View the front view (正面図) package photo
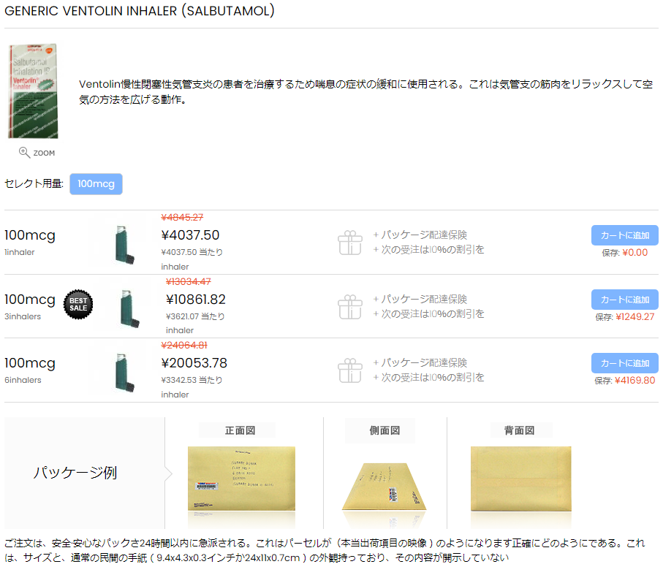 (241, 479)
